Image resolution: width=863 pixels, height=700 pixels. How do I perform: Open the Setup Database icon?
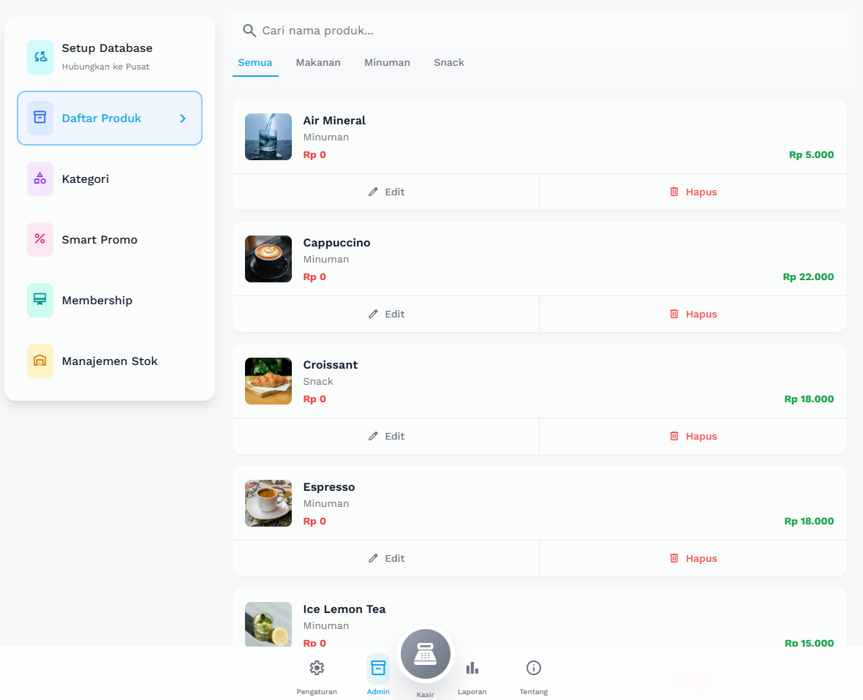pyautogui.click(x=40, y=56)
